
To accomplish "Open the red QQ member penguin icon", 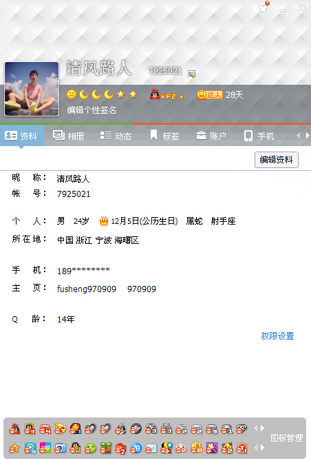I will [14, 429].
